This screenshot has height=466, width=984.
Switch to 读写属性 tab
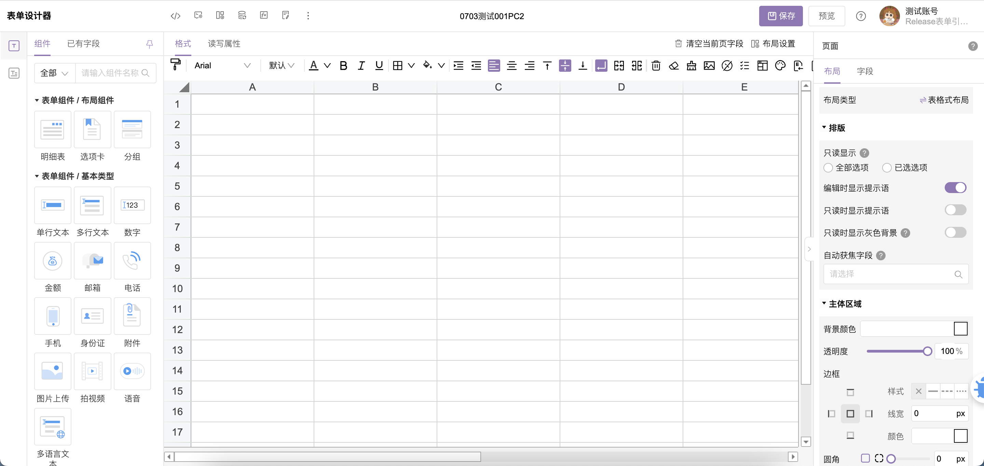pyautogui.click(x=224, y=44)
